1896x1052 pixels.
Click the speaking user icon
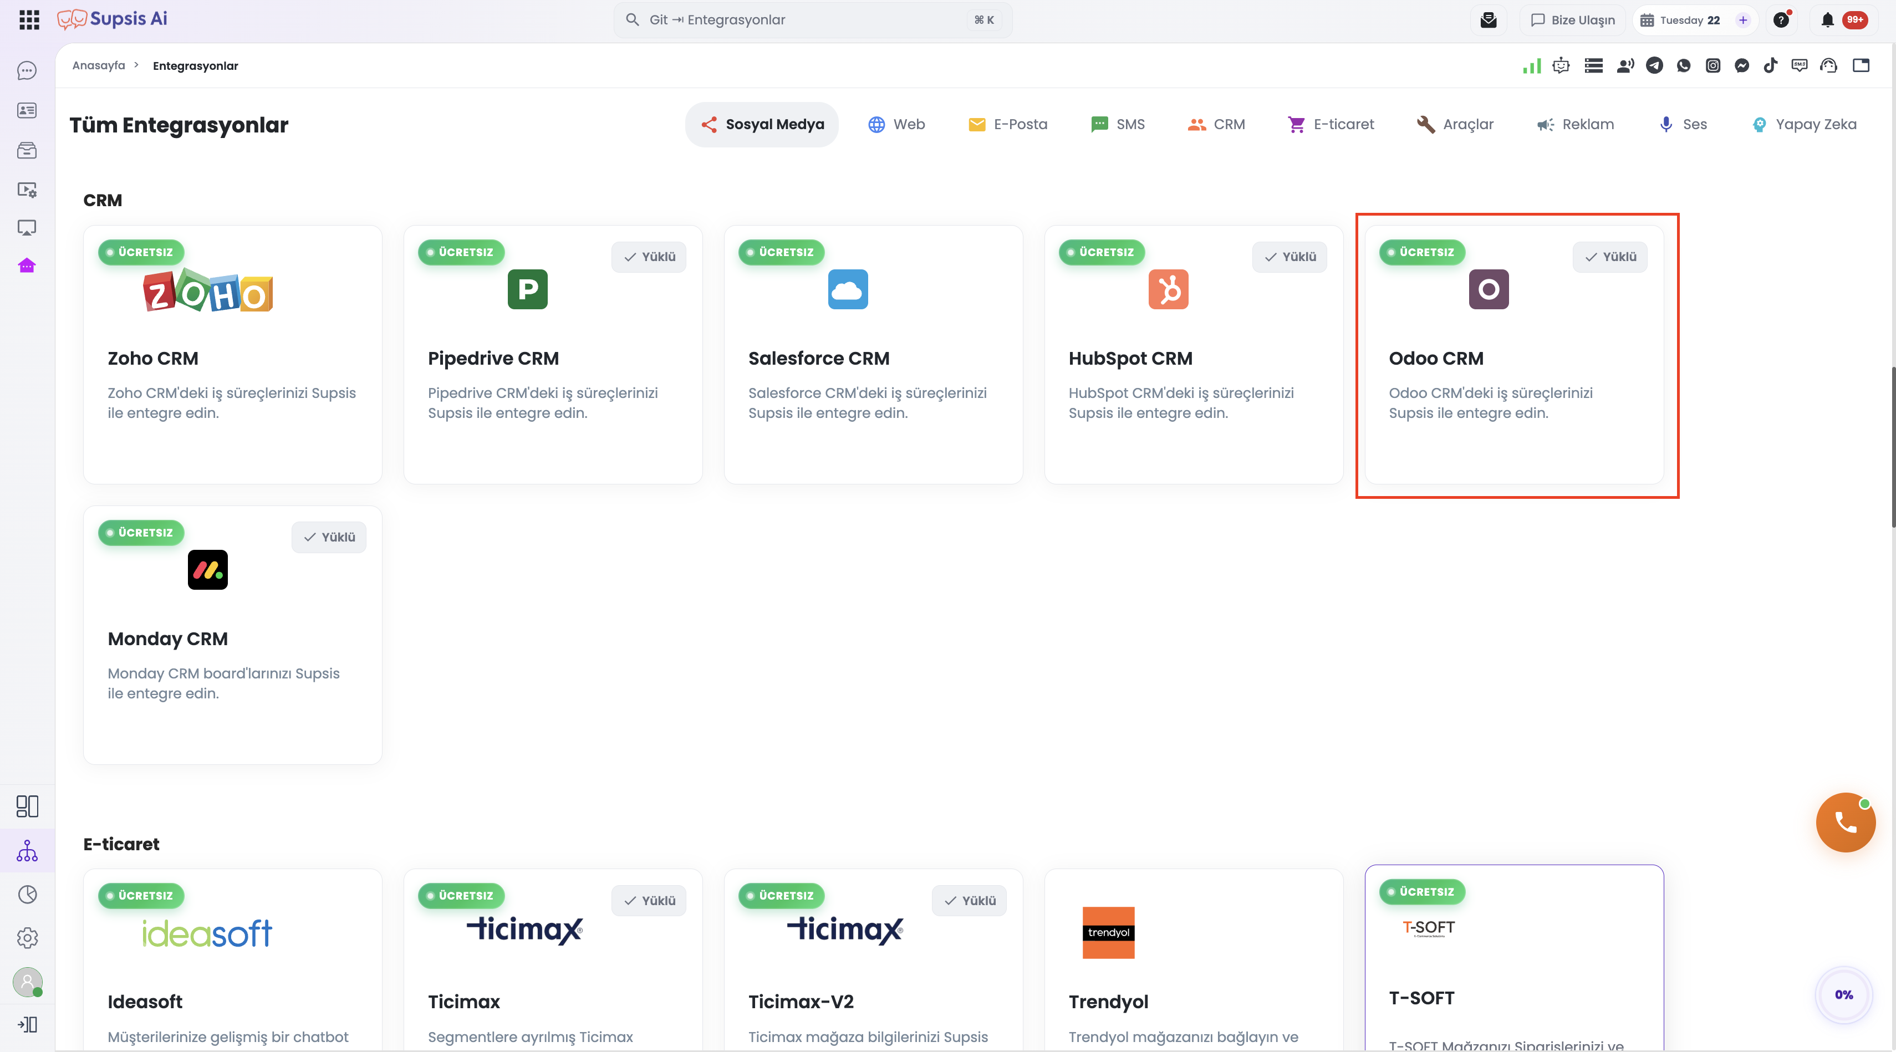[x=1625, y=65]
